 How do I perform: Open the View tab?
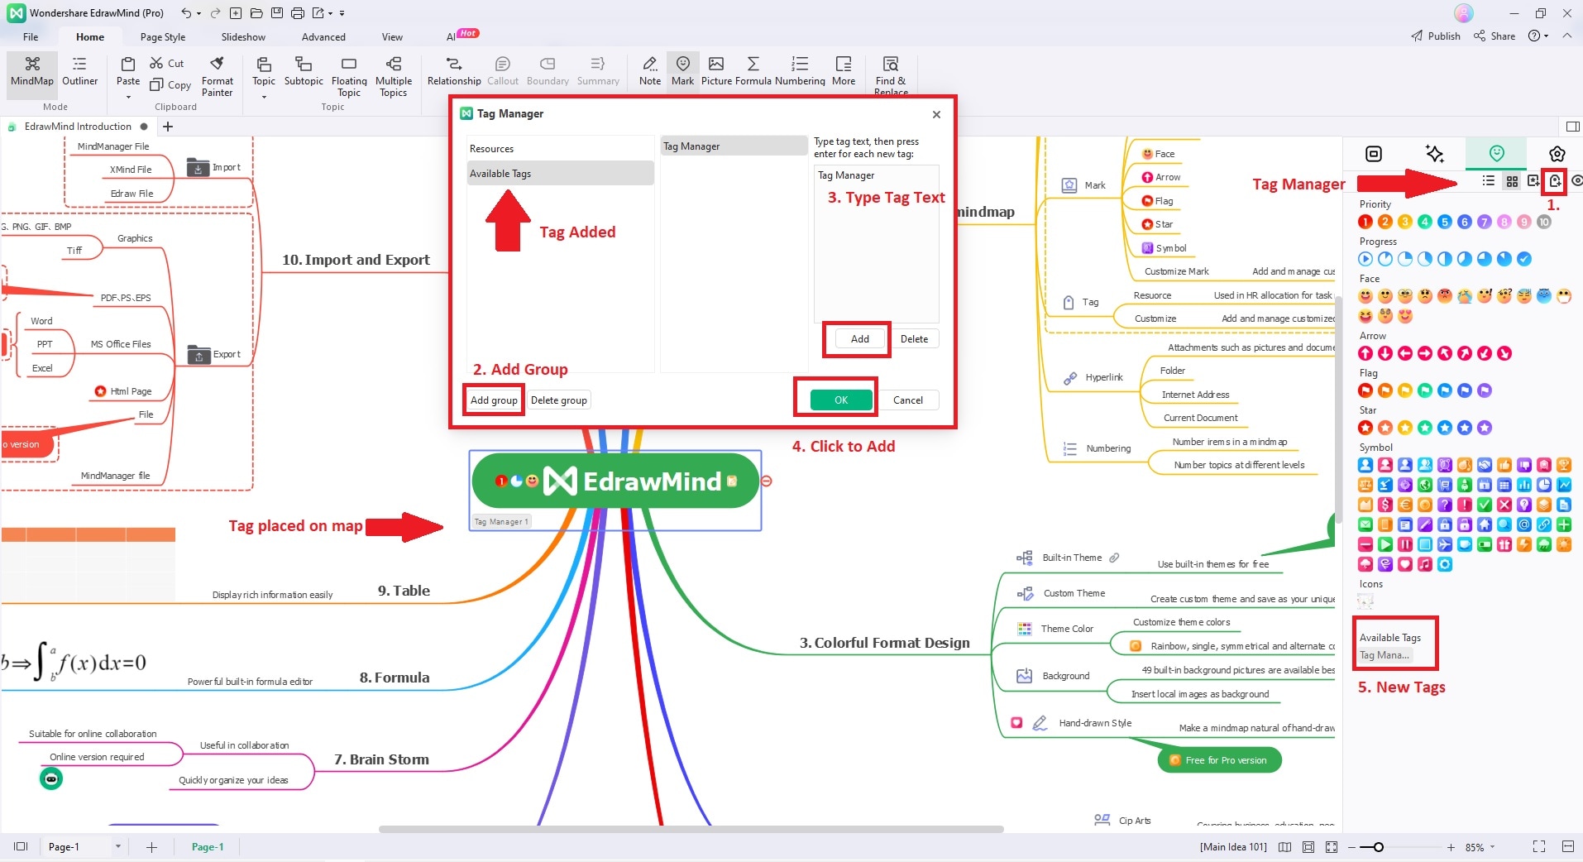pyautogui.click(x=392, y=37)
